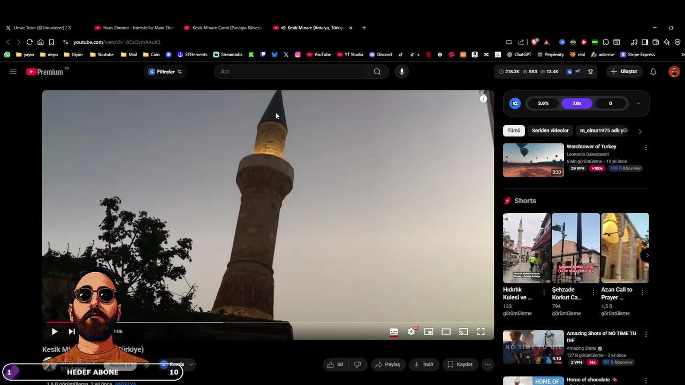Image resolution: width=685 pixels, height=385 pixels.
Task: Click the vidIQ trophy icon in header
Action: point(590,72)
